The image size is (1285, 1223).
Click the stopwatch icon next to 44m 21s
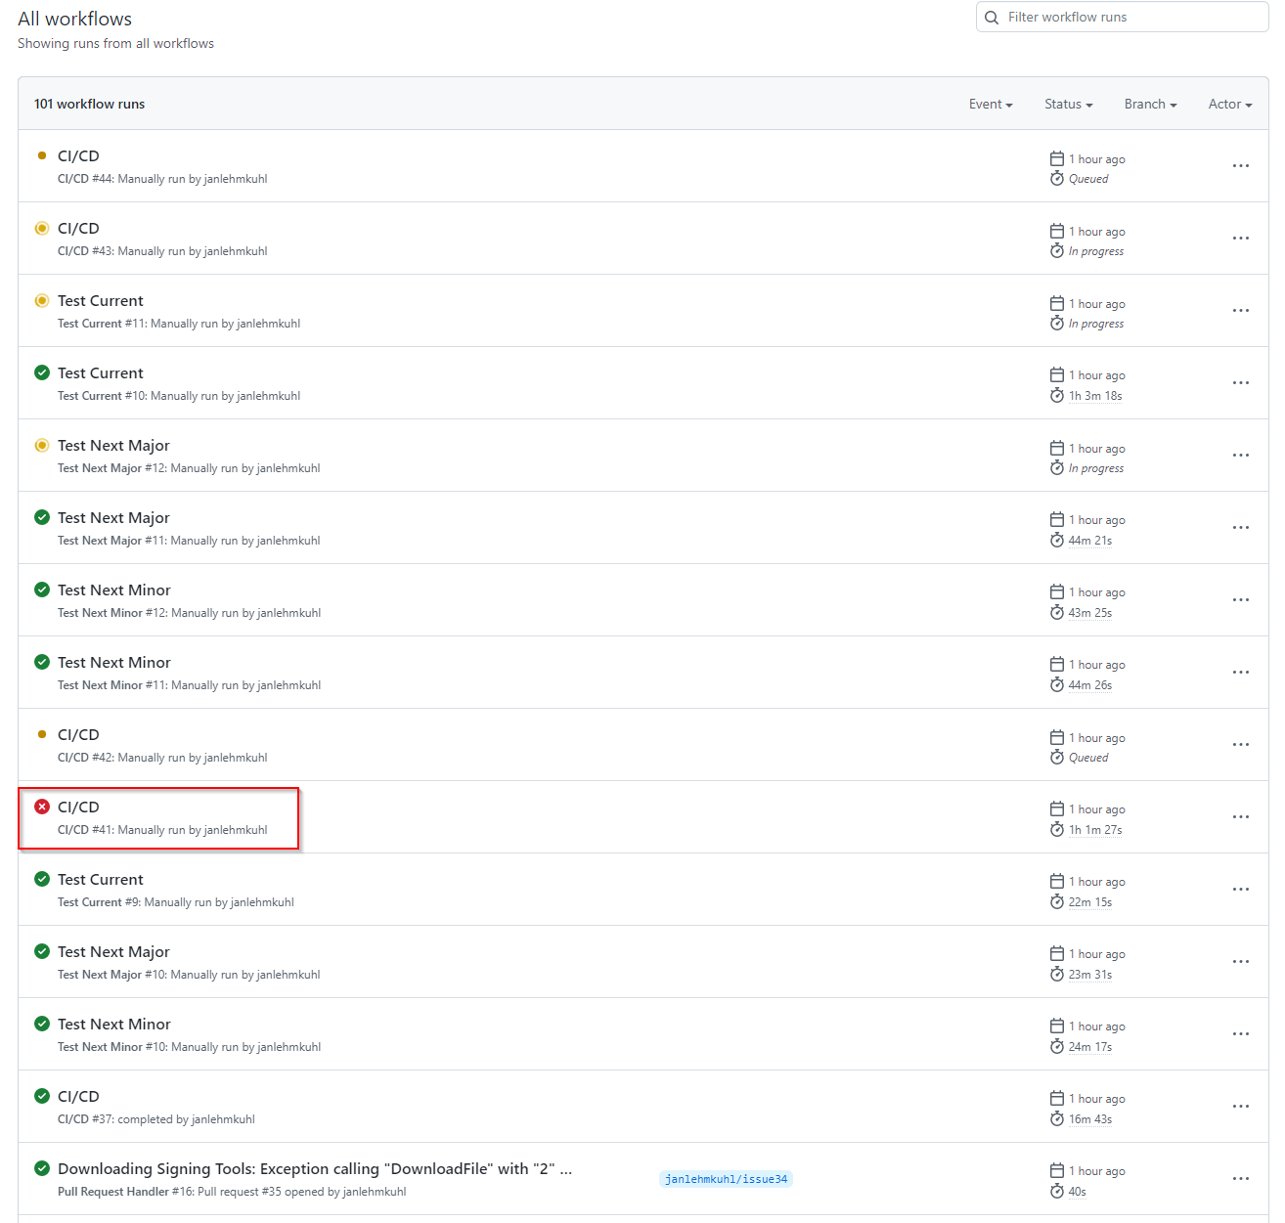(1057, 540)
